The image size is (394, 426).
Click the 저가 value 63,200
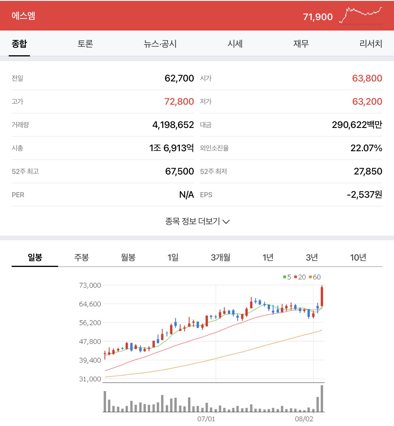pos(367,101)
